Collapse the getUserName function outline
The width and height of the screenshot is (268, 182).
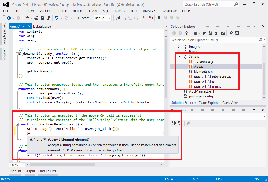17,89
